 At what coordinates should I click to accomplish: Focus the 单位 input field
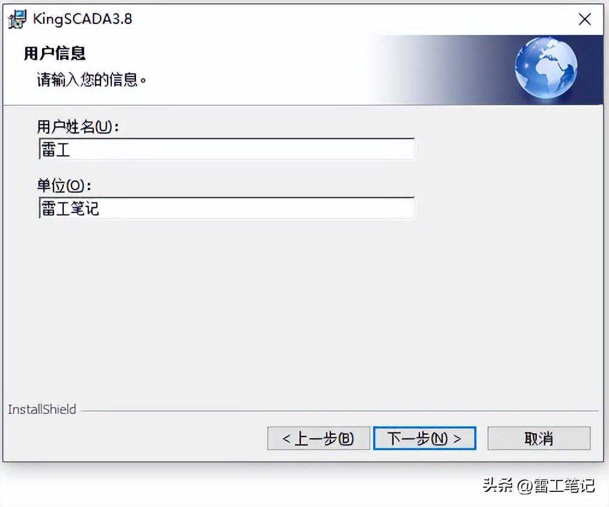(x=226, y=208)
